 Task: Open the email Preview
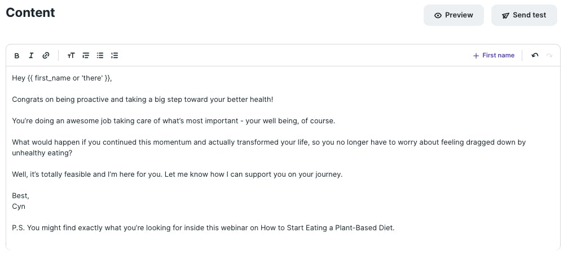click(x=453, y=15)
